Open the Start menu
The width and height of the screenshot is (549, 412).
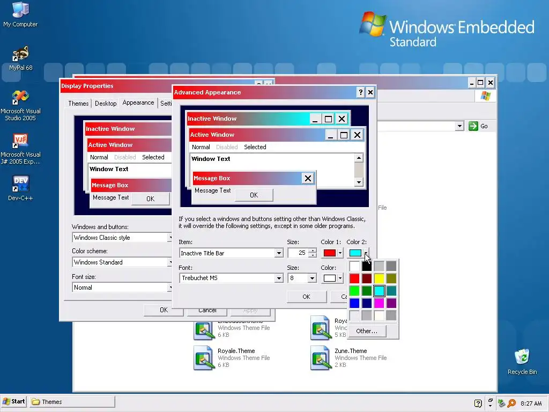pos(14,401)
